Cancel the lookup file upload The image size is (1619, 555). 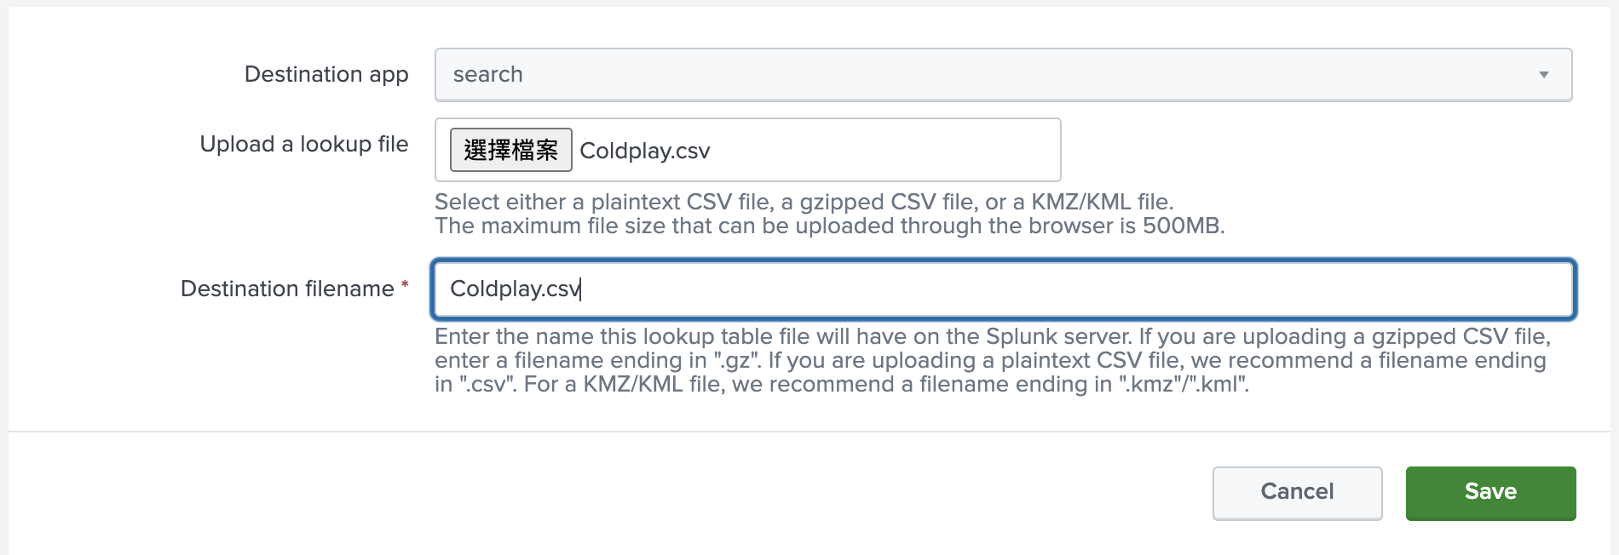click(1297, 493)
